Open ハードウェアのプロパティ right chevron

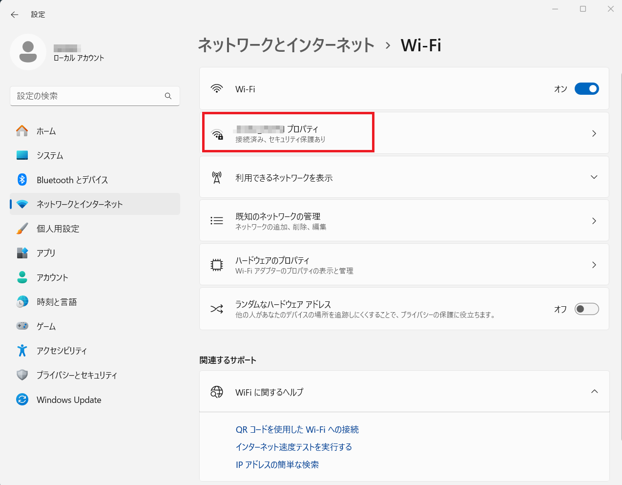pos(594,265)
